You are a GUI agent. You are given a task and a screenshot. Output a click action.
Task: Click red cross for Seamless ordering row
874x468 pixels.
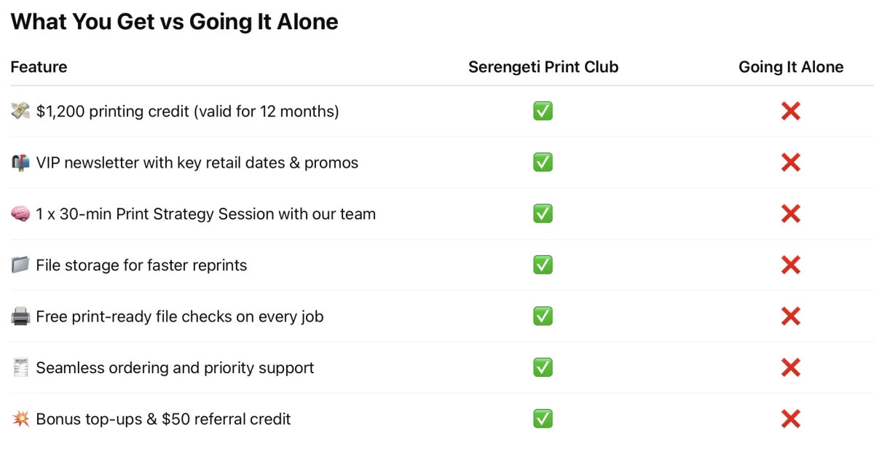(791, 368)
